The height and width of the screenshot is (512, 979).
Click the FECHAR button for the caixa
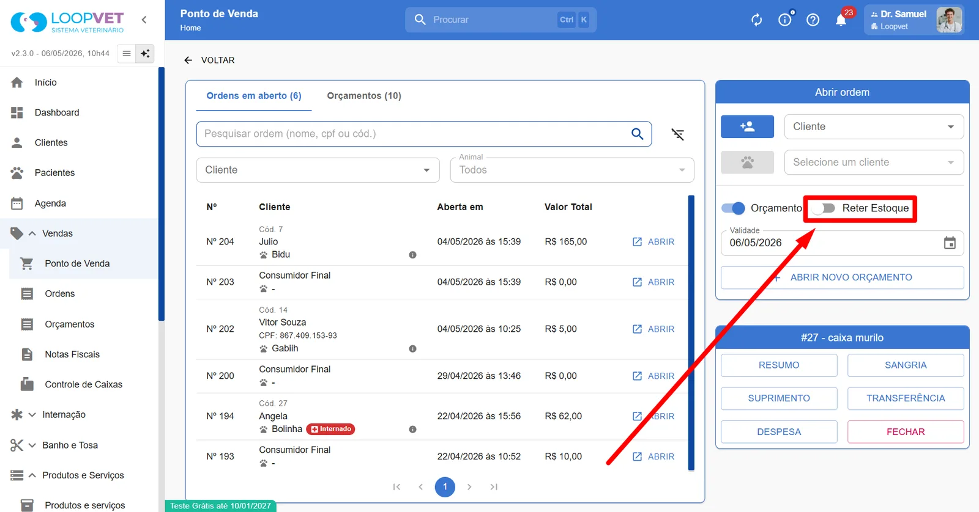point(906,432)
